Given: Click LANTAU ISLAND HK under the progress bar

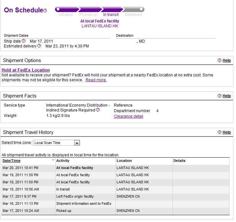Looking at the screenshot, I should pos(100,26).
